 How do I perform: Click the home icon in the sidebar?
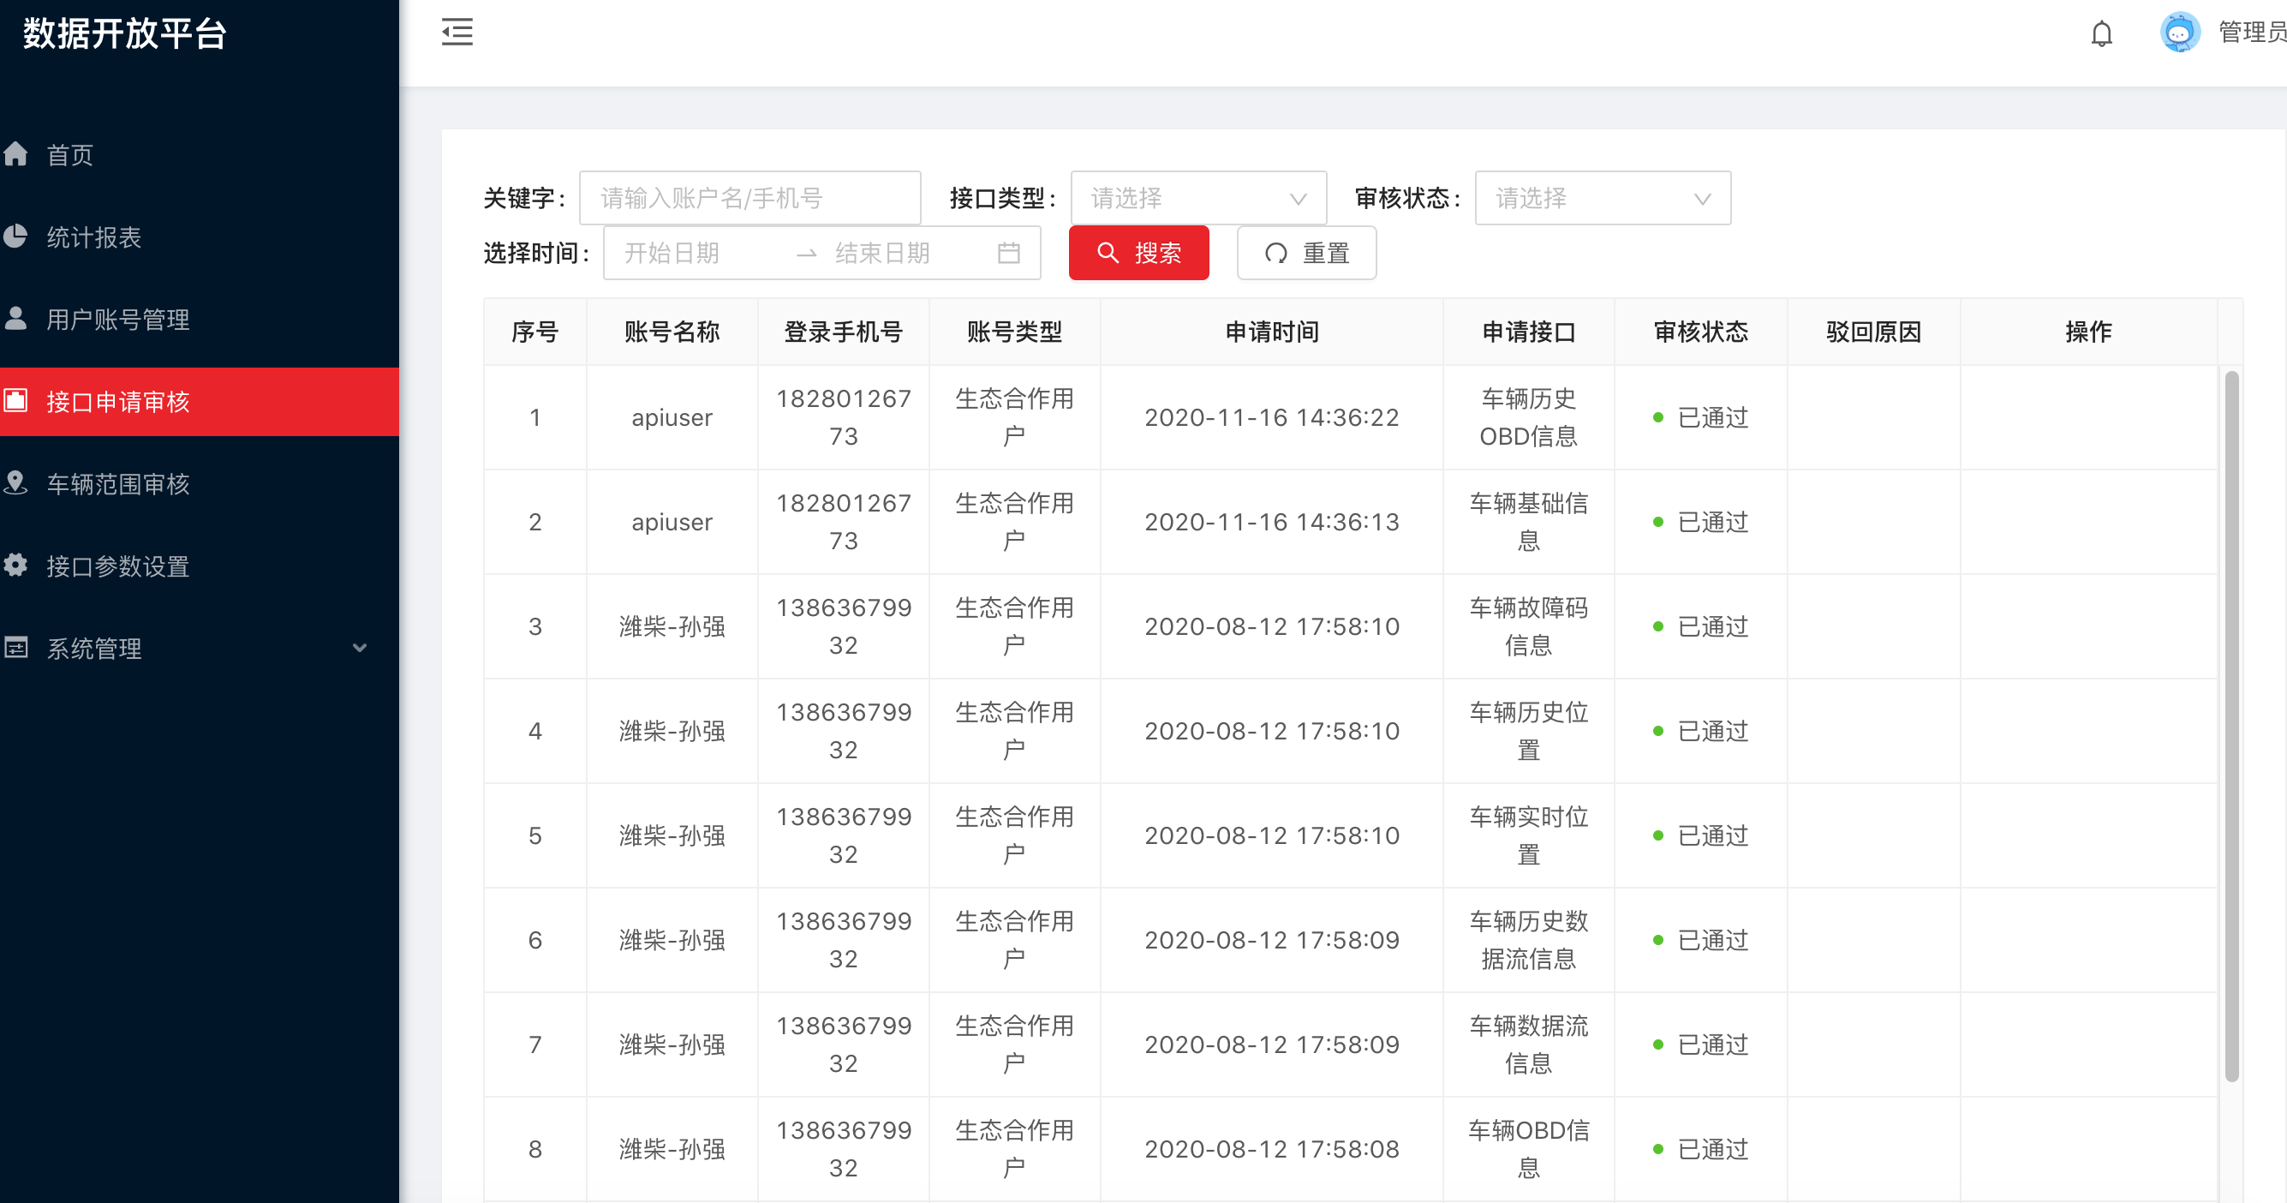[16, 154]
